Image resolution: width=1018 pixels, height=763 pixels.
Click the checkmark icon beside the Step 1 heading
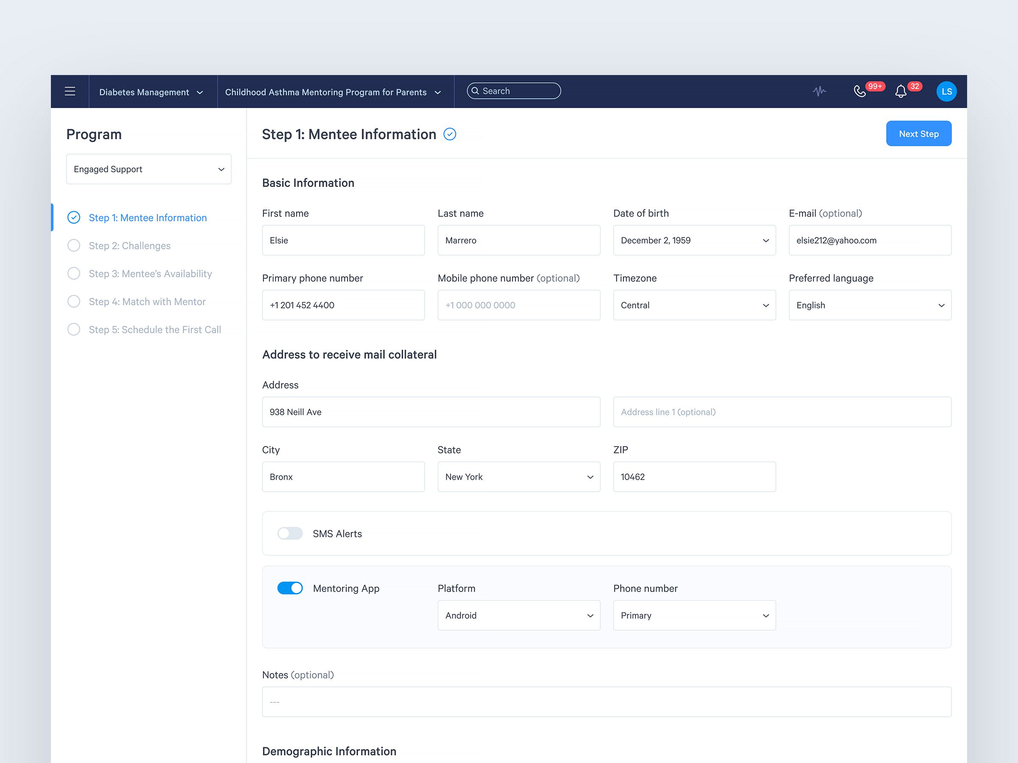pos(450,134)
